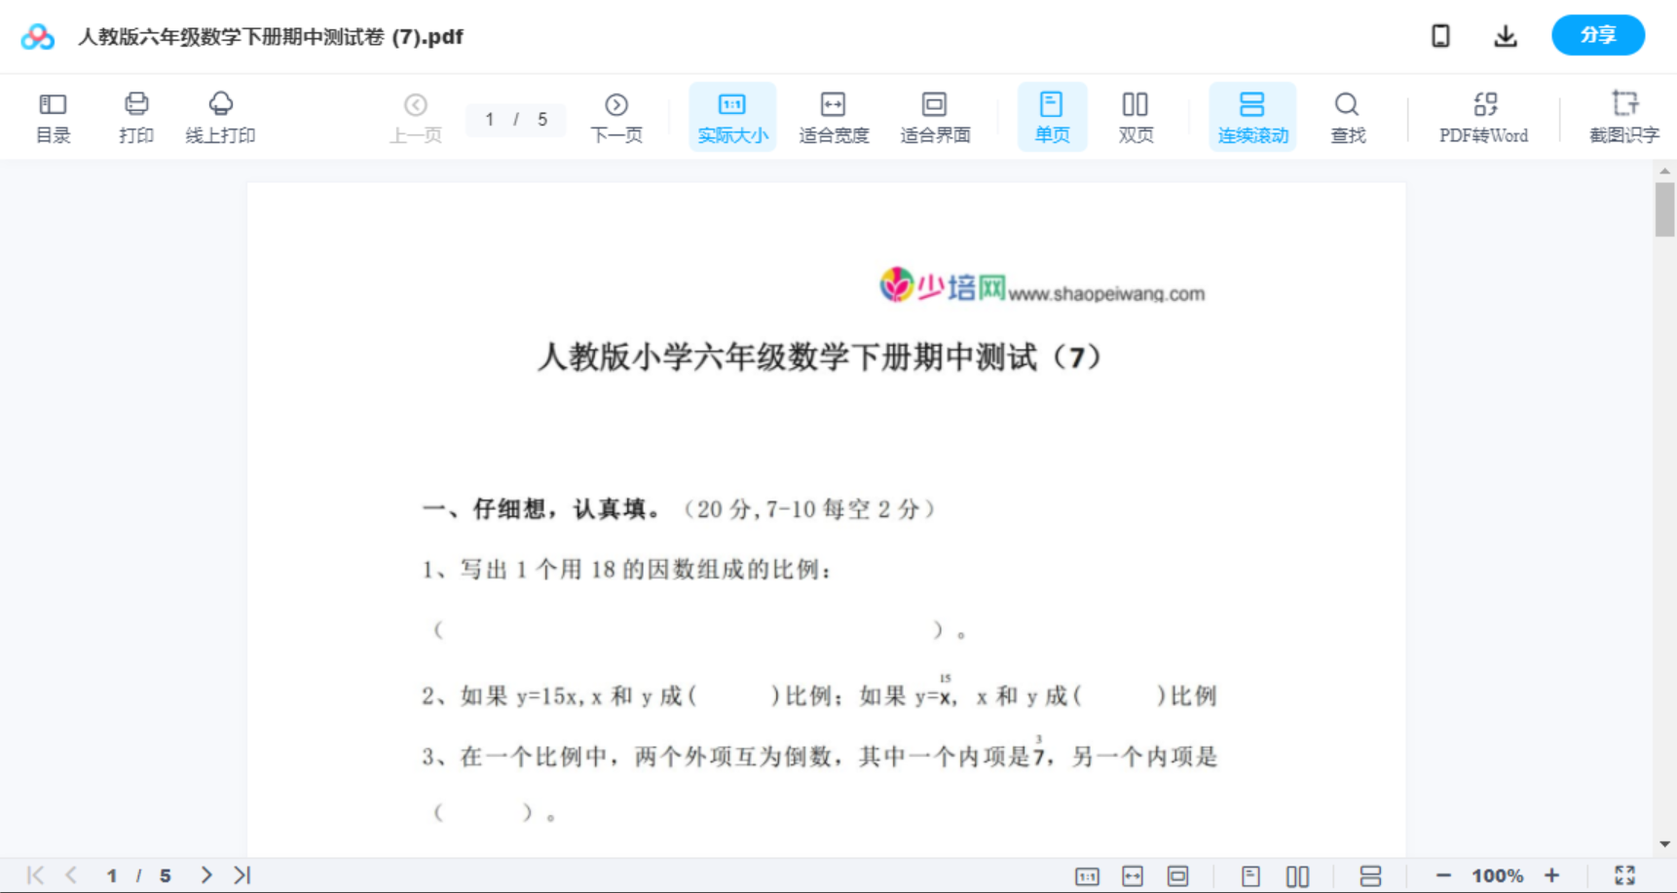The height and width of the screenshot is (893, 1677).
Task: Switch to double page mode (双页)
Action: click(x=1136, y=116)
